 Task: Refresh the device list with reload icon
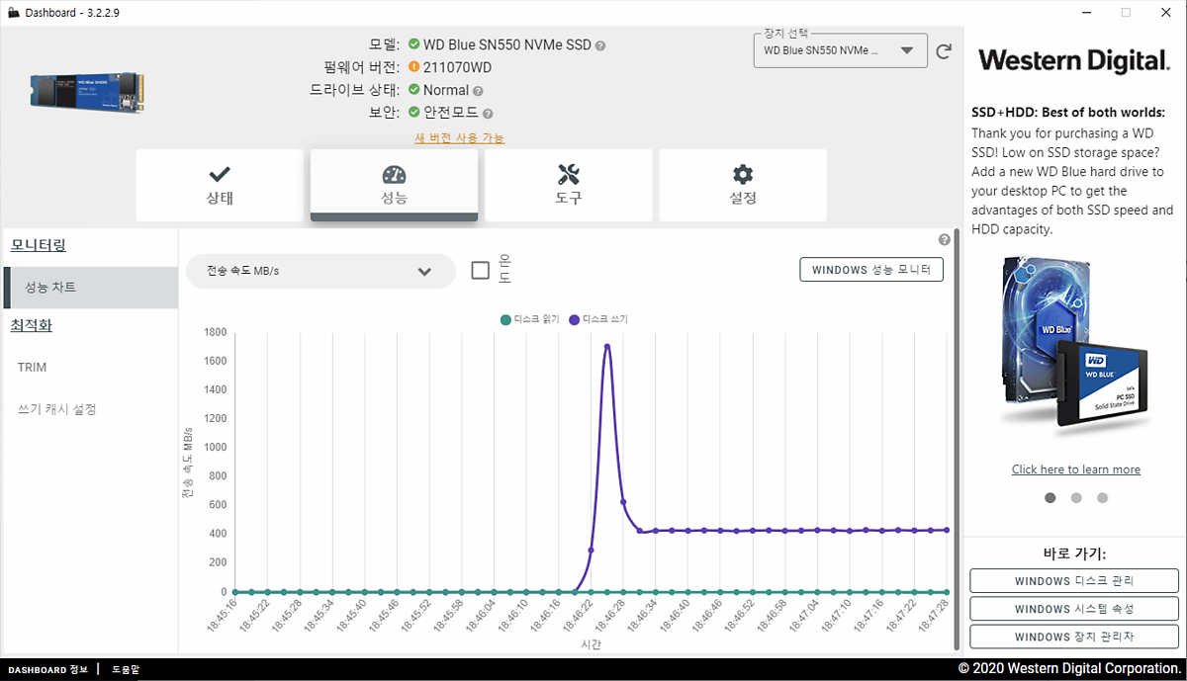944,51
